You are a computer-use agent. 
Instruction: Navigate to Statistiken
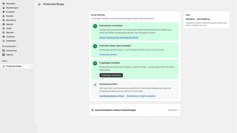[11, 41]
